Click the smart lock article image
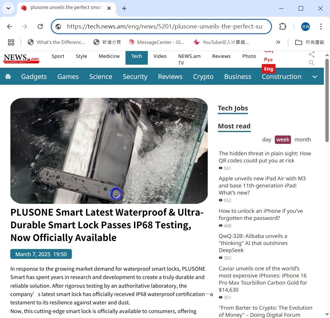Image resolution: width=330 pixels, height=318 pixels. click(x=109, y=151)
